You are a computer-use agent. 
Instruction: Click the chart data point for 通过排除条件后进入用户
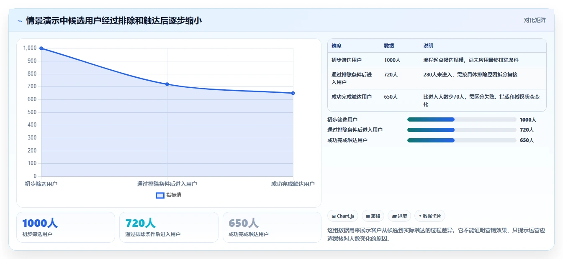[167, 84]
